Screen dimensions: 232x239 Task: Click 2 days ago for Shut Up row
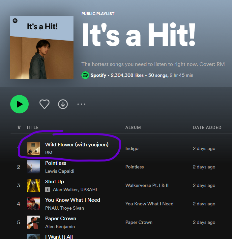(x=204, y=185)
